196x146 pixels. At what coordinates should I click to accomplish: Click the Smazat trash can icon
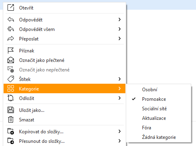tap(11, 119)
